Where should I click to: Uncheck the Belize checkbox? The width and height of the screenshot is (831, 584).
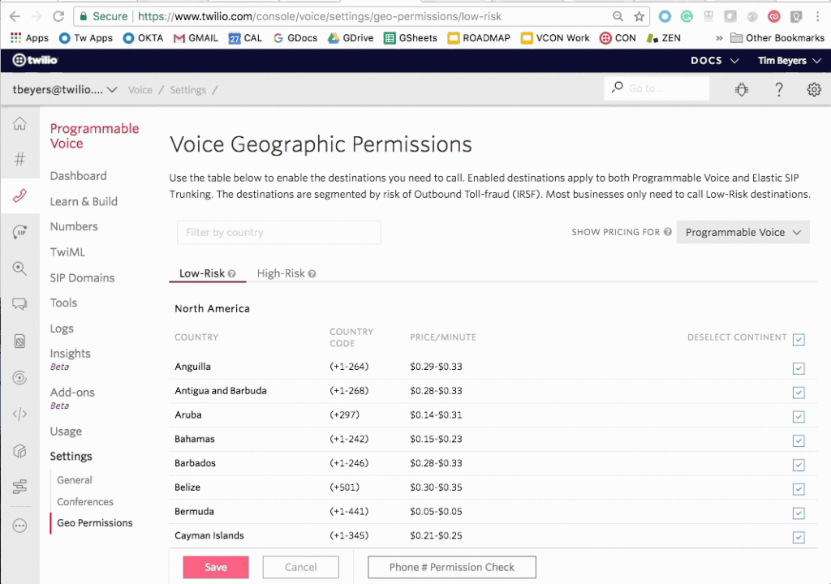click(x=799, y=489)
